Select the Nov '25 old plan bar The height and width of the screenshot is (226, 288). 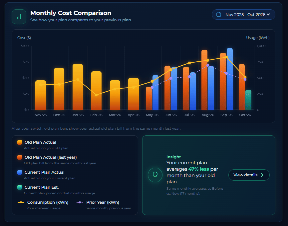coord(41,95)
